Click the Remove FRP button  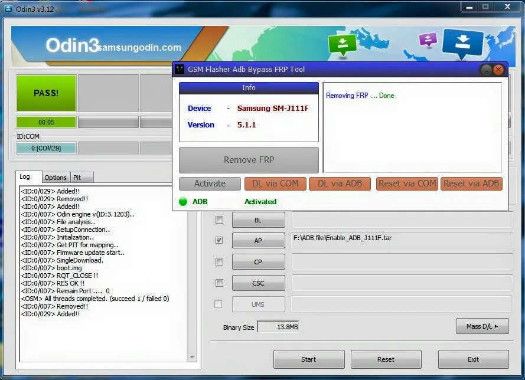[249, 160]
